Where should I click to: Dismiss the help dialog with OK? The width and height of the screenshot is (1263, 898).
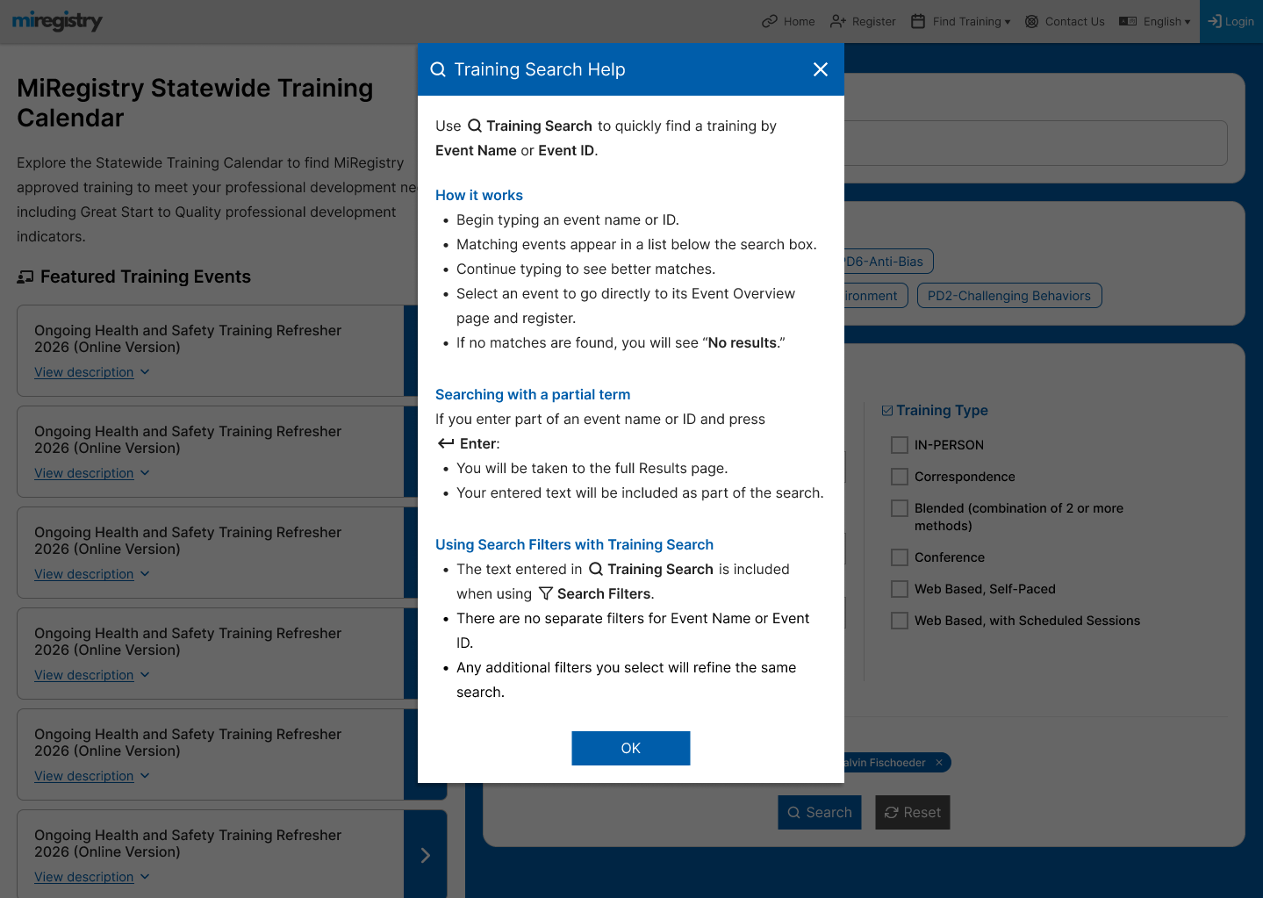(x=630, y=748)
